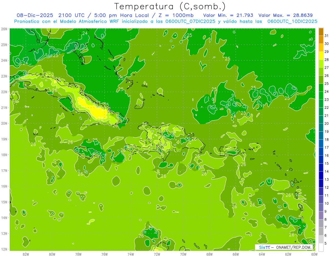Image resolution: width=334 pixels, height=258 pixels.
Task: Click the yellow swatch between 28 and 29
Action: tap(321, 56)
